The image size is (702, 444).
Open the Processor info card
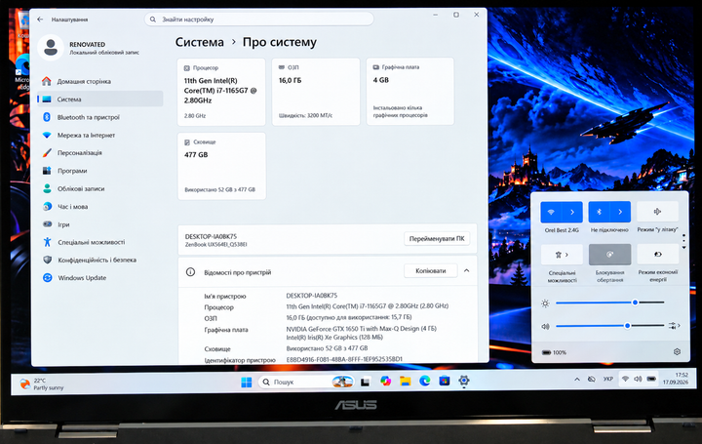(221, 92)
